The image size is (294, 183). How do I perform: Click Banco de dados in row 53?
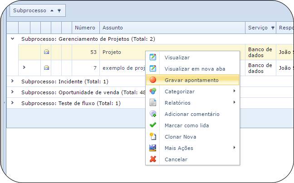click(x=260, y=52)
